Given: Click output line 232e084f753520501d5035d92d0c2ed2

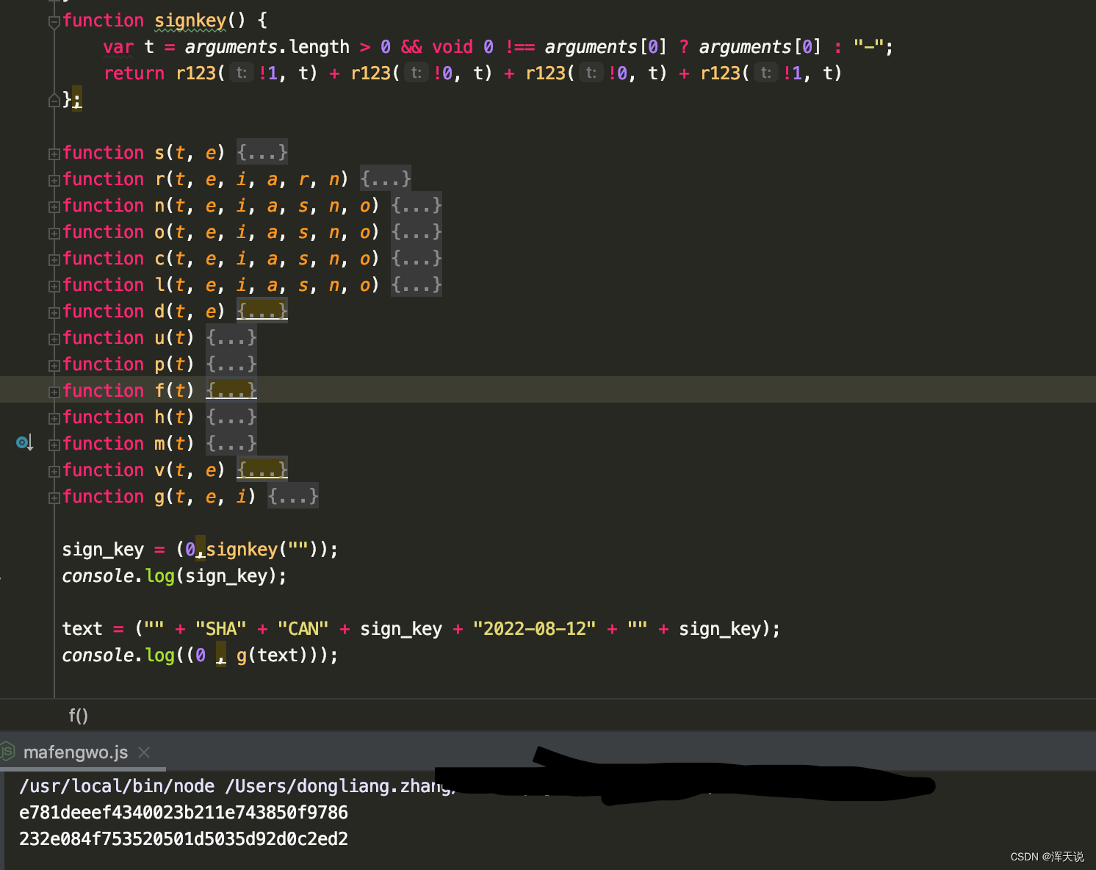Looking at the screenshot, I should pos(184,839).
